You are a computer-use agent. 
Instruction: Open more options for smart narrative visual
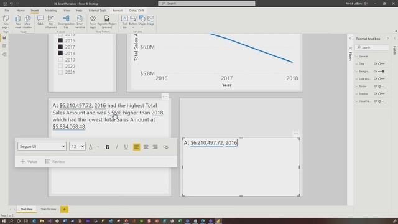click(x=165, y=96)
